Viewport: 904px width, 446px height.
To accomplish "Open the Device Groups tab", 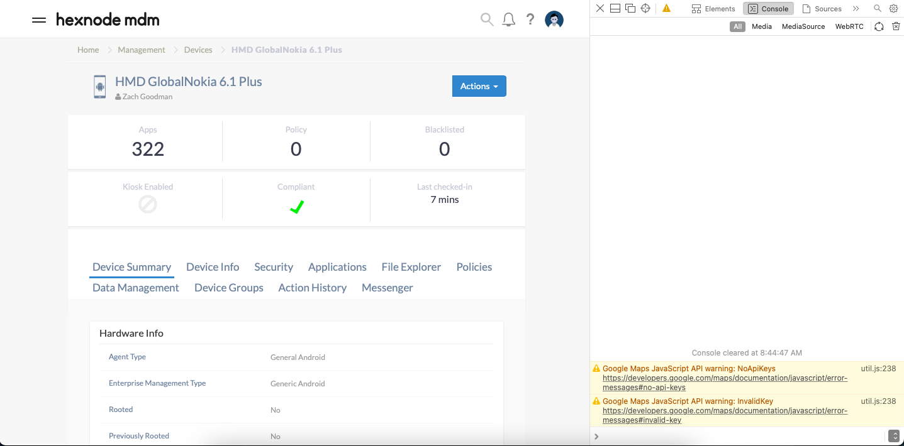I will click(229, 288).
